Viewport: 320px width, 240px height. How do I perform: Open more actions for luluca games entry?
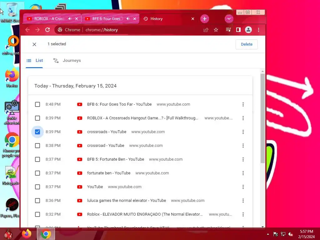click(243, 201)
